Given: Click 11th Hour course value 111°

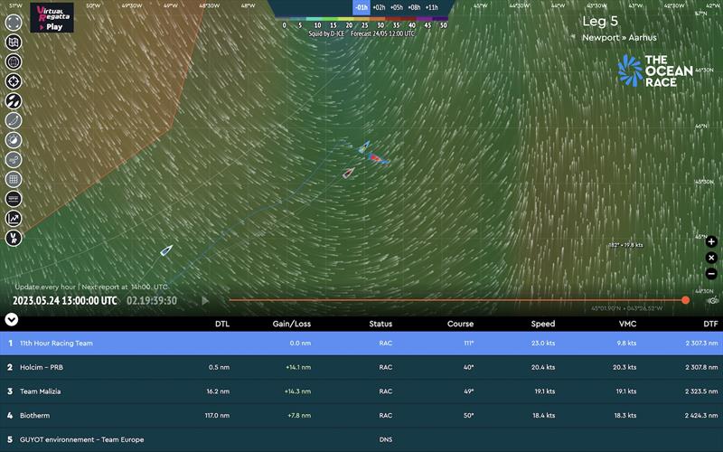Looking at the screenshot, I should 468,344.
